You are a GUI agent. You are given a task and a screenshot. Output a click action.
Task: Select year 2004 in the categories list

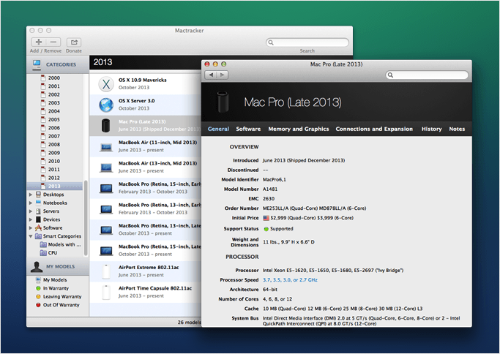tap(54, 111)
